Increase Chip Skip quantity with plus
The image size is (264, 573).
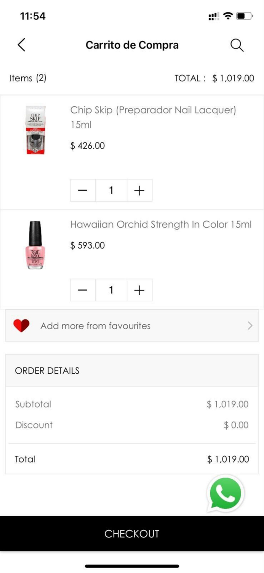139,190
